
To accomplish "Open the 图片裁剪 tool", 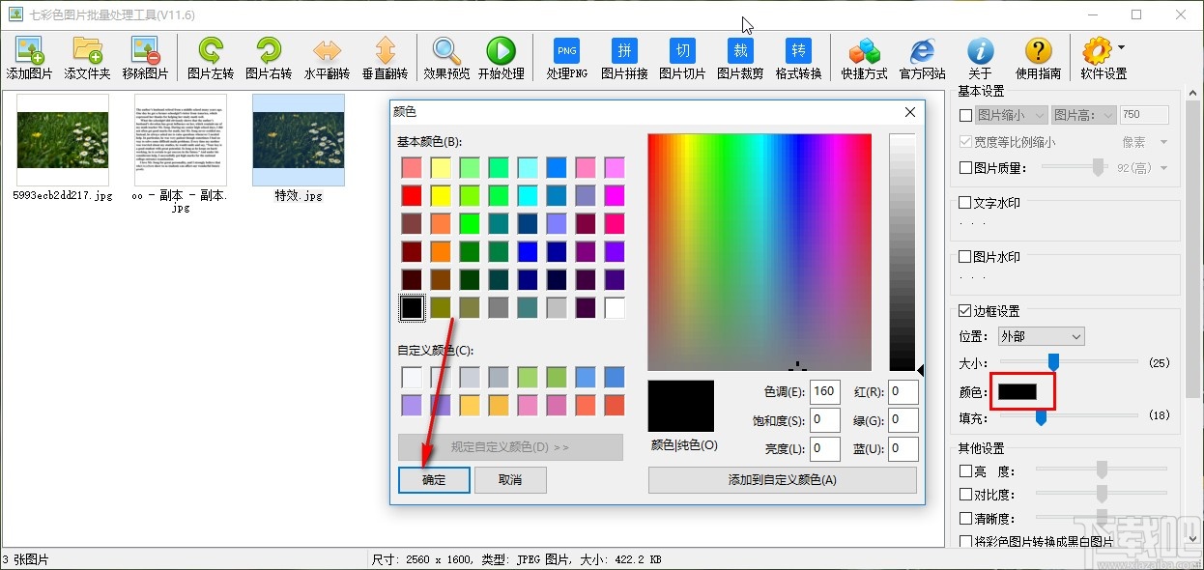I will [x=740, y=58].
